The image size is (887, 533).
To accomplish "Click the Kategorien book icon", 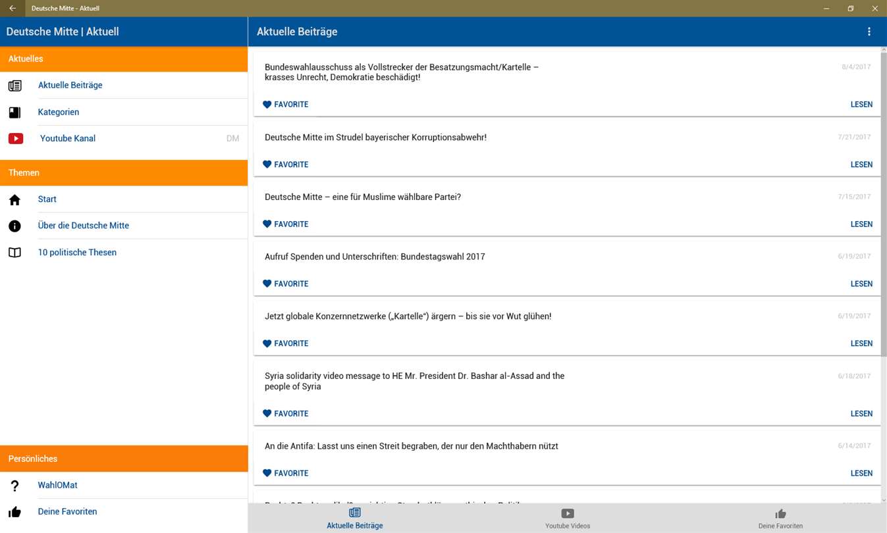I will 14,112.
